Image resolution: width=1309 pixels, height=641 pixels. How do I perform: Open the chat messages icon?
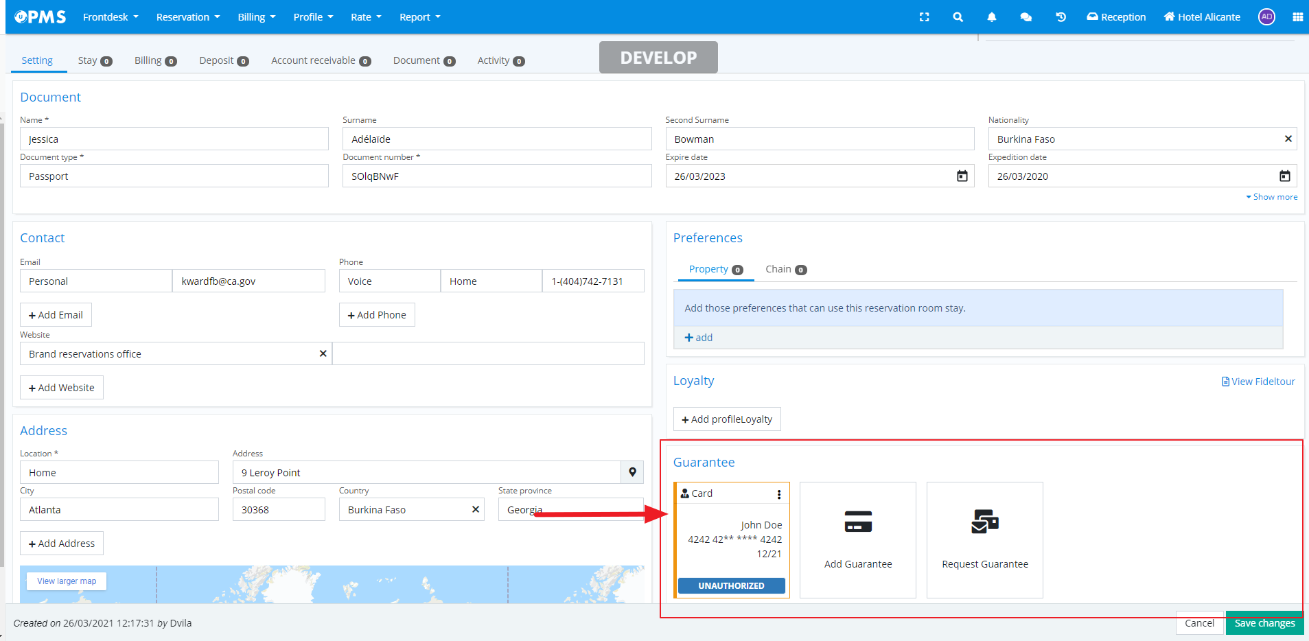[1026, 17]
